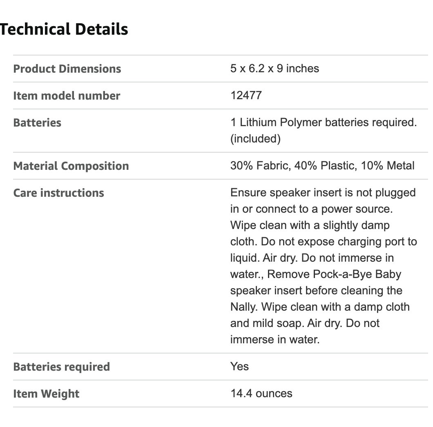Viewport: 433px width, 427px height.
Task: Select the Yes value for batteries required
Action: click(239, 366)
